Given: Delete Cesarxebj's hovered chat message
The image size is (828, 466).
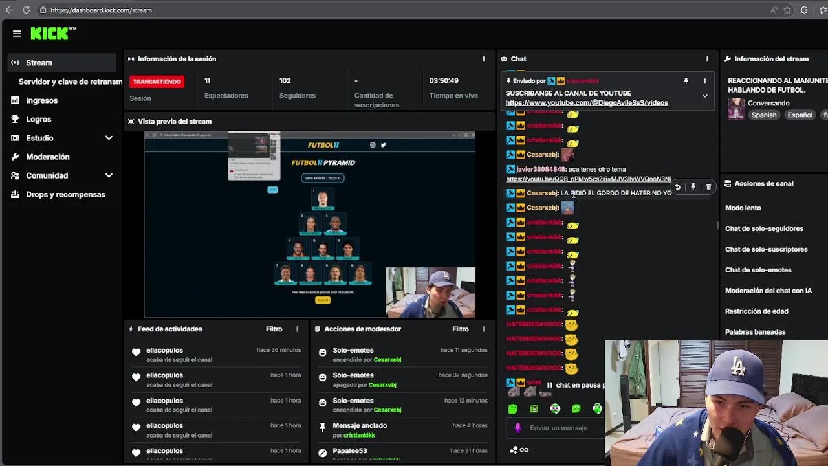Looking at the screenshot, I should point(708,187).
